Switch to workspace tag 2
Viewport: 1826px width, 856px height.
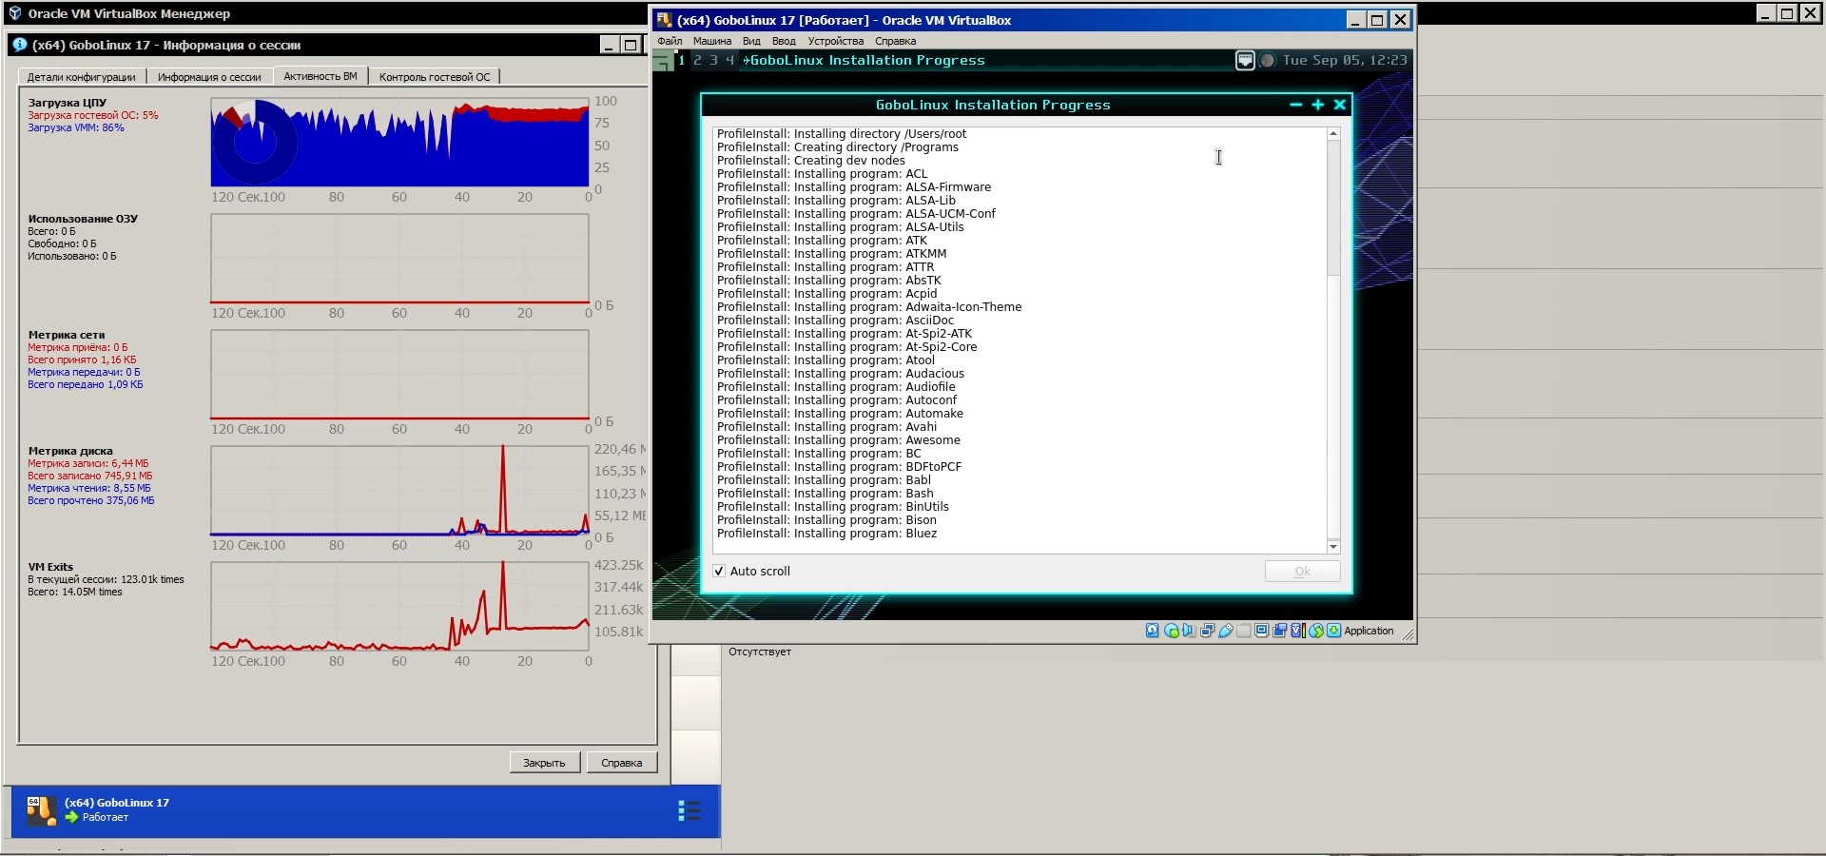697,60
